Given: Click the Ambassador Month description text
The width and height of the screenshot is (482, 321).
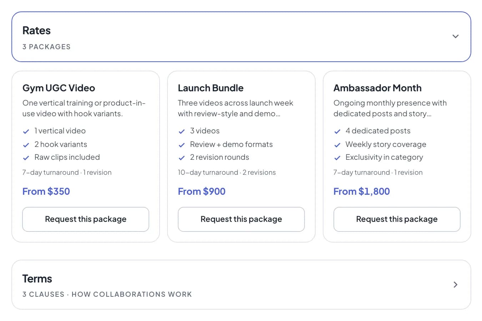Looking at the screenshot, I should pos(390,108).
